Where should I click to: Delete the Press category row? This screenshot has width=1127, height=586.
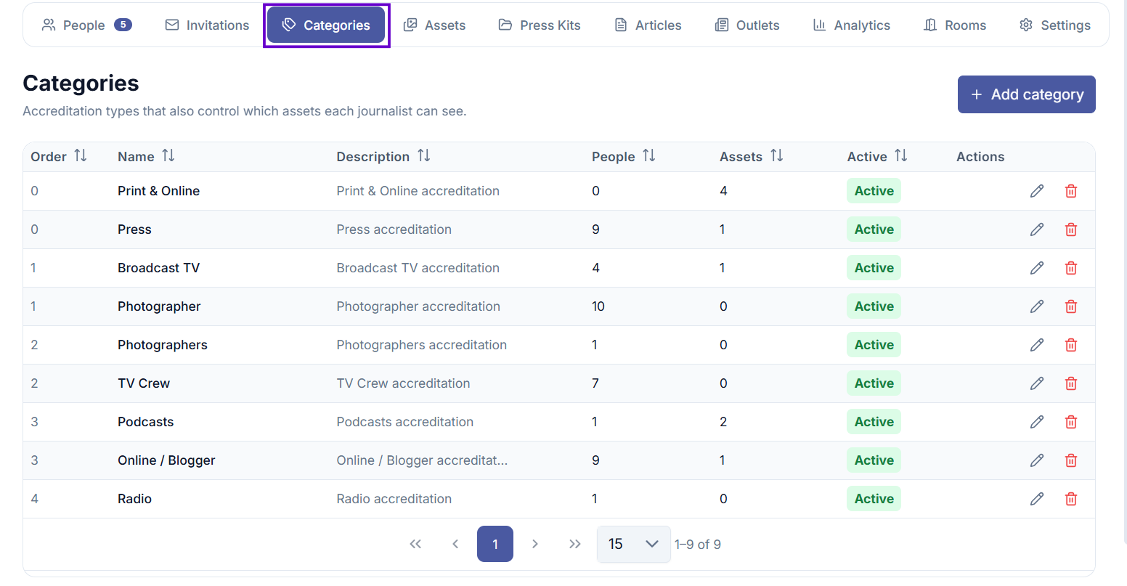pyautogui.click(x=1071, y=229)
